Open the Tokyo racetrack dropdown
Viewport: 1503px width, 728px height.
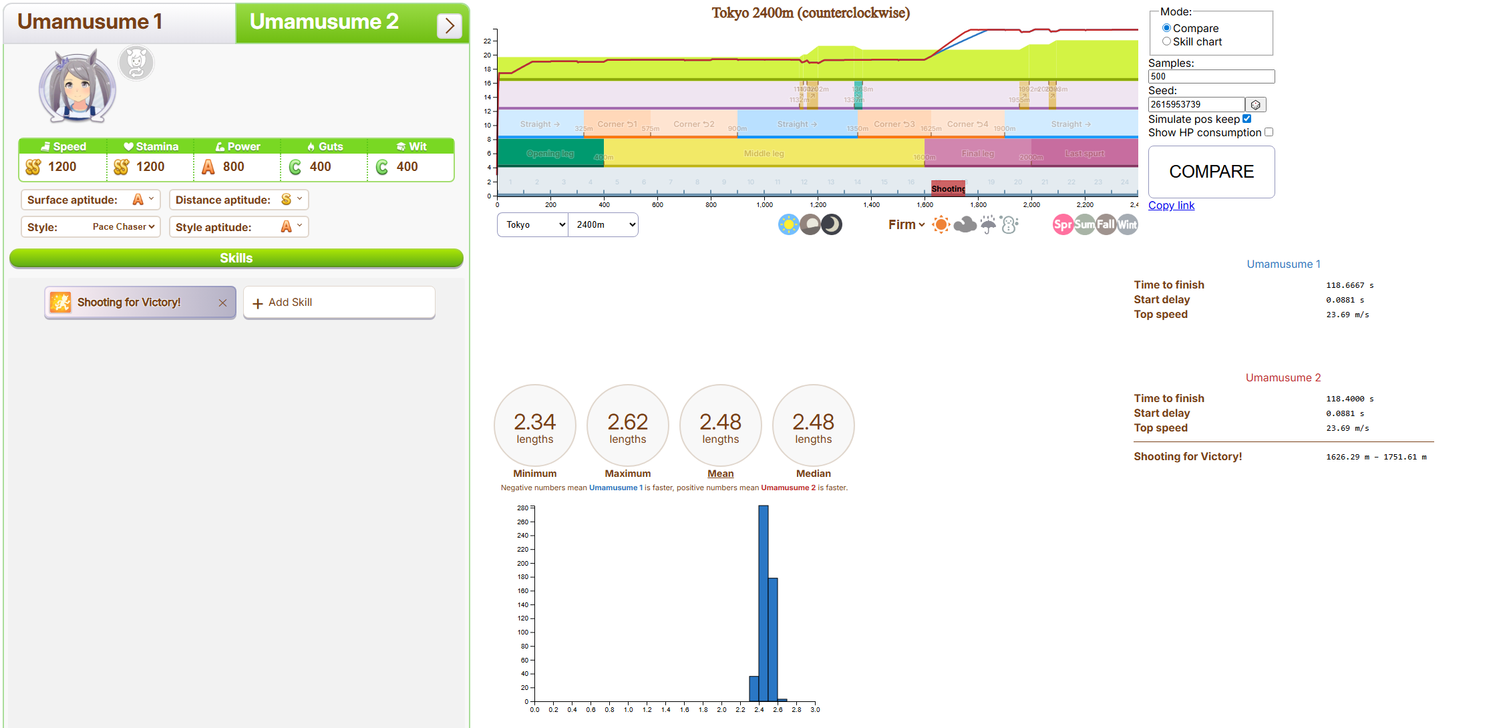click(532, 225)
